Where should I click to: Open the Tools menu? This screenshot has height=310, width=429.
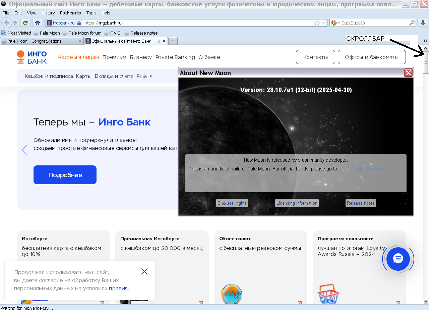[x=91, y=13]
